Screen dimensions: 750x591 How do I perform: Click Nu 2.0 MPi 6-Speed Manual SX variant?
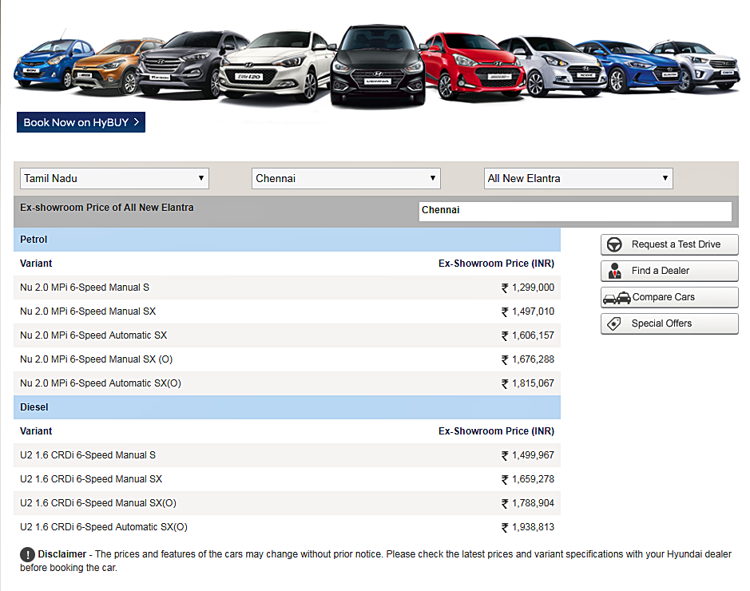88,311
